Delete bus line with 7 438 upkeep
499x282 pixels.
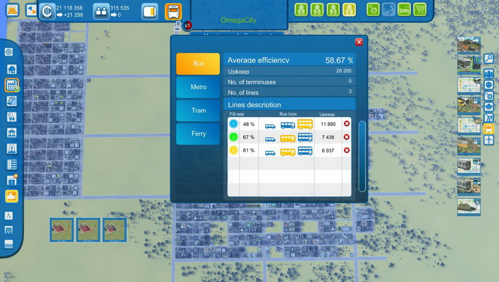pyautogui.click(x=347, y=137)
